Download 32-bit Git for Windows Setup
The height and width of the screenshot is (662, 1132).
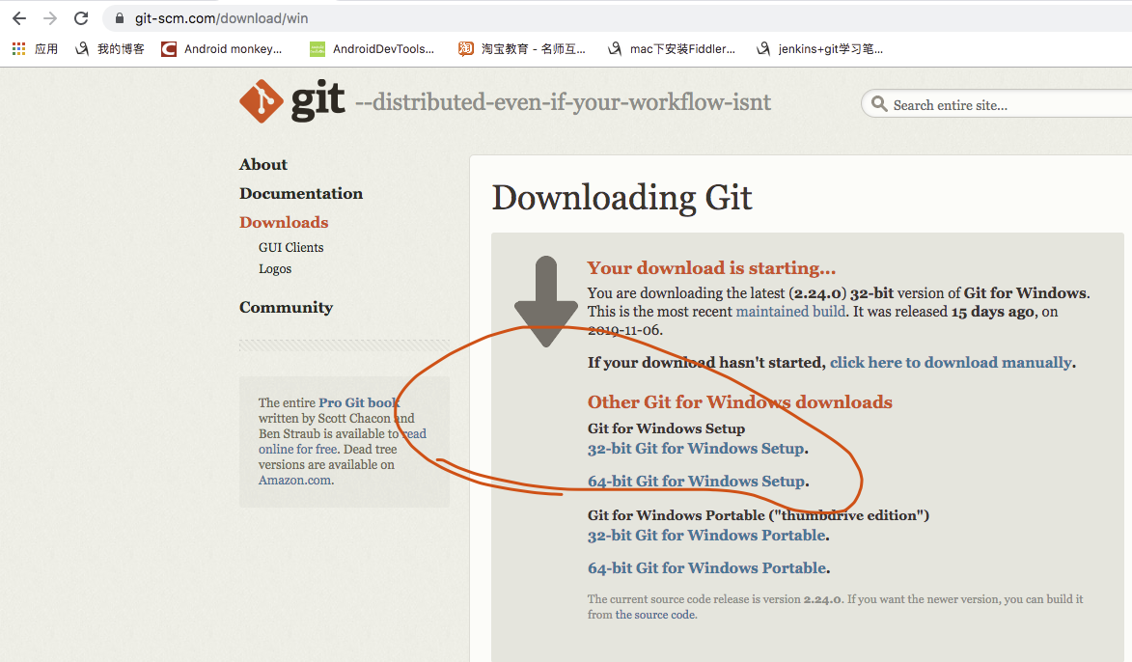[x=696, y=449]
